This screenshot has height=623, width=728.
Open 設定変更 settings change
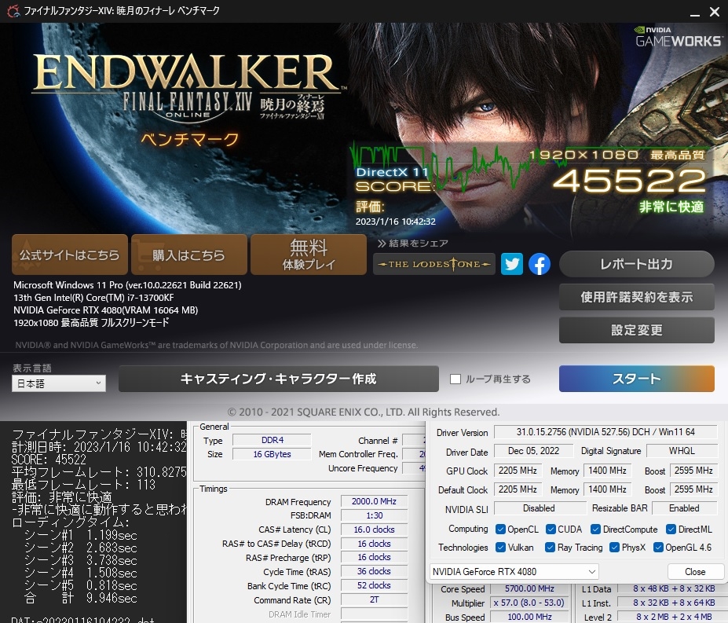[637, 330]
